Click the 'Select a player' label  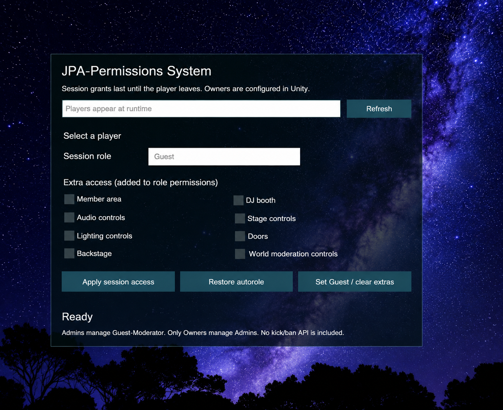tap(92, 136)
